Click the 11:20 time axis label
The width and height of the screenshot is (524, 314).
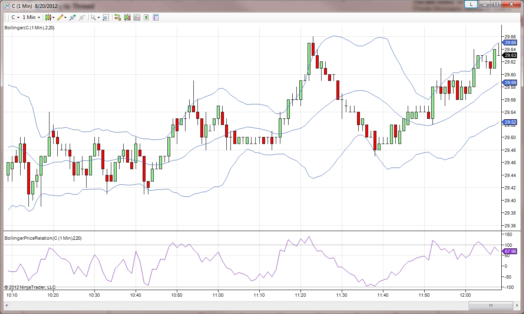[x=301, y=295]
